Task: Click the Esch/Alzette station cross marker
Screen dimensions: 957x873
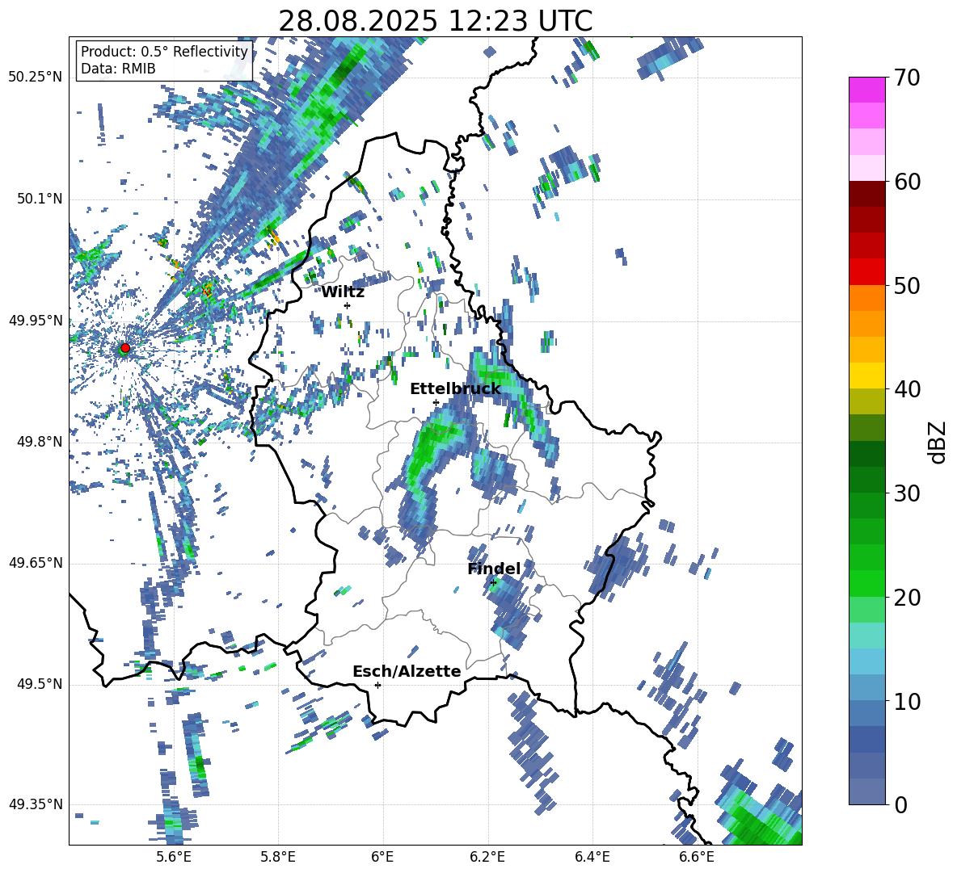Action: (377, 685)
